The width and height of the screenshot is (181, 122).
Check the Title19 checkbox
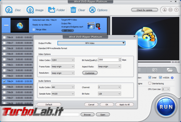pos(4,54)
